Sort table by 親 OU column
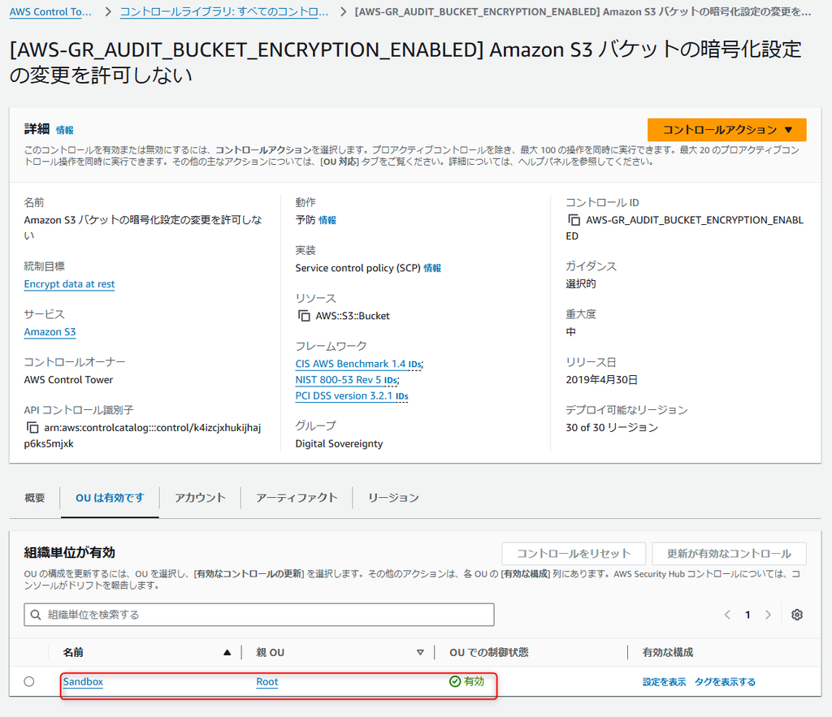Screen dimensions: 832x717 coord(420,652)
